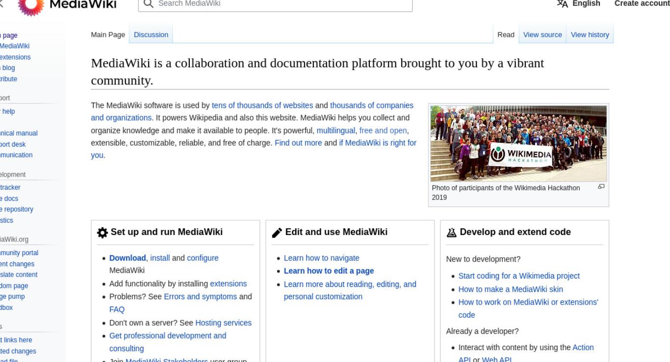The image size is (670, 362).
Task: Open 'Get professional development and consulting'
Action: tap(168, 336)
